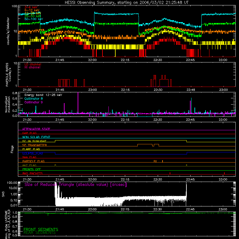
Task: Click 'Size of Reduced Triangle' panel title
Action: pyautogui.click(x=76, y=185)
